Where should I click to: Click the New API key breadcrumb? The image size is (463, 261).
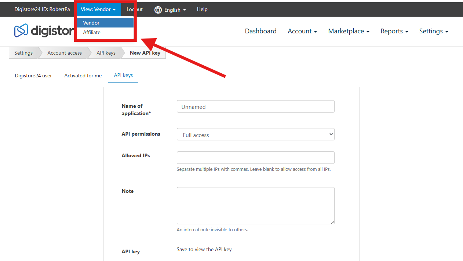coord(145,53)
